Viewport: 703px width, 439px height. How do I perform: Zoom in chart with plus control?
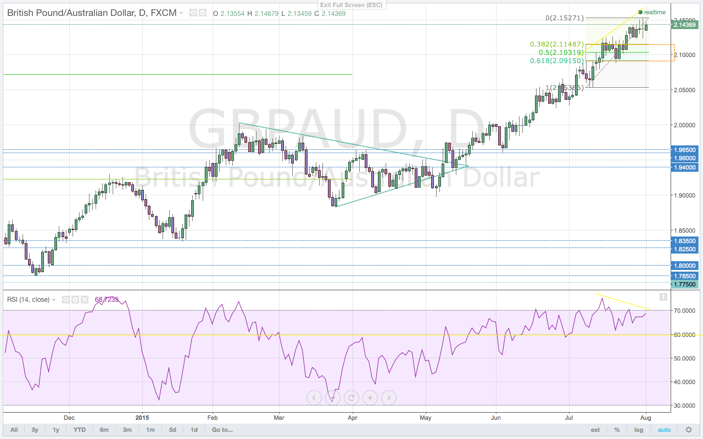click(370, 398)
